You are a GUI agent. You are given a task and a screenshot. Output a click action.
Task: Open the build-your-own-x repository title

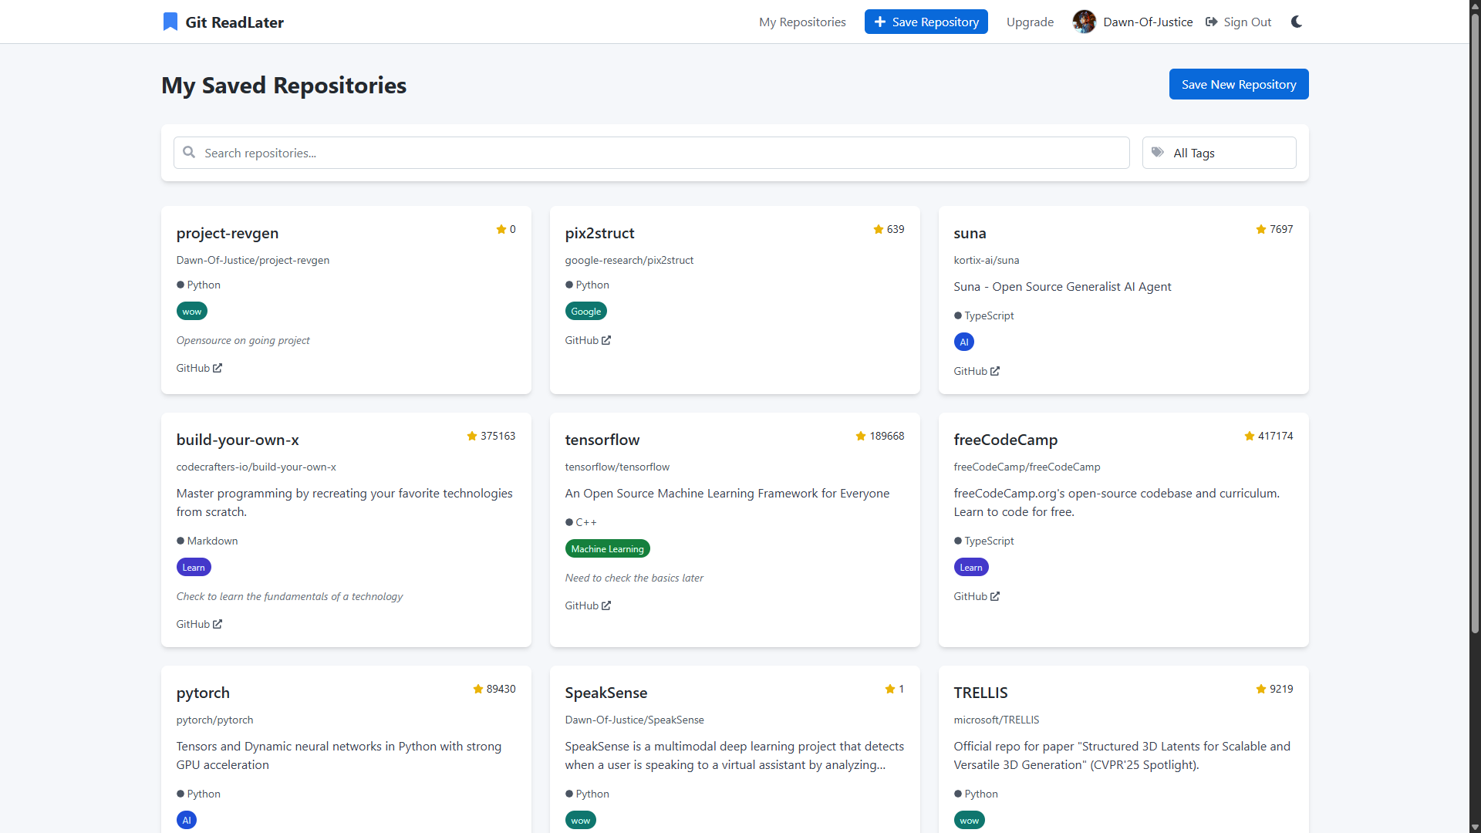coord(238,440)
